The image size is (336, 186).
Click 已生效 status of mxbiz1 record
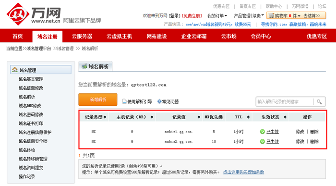[272, 132]
